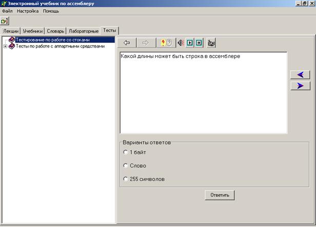Click the speaker sound toolbar icon

[181, 42]
